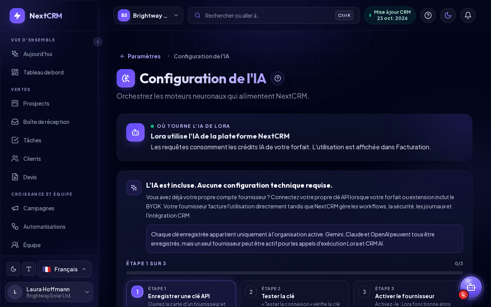Screen dimensions: 491x307
Task: Select step 1 Enregistrer une clé API
Action: tap(181, 294)
